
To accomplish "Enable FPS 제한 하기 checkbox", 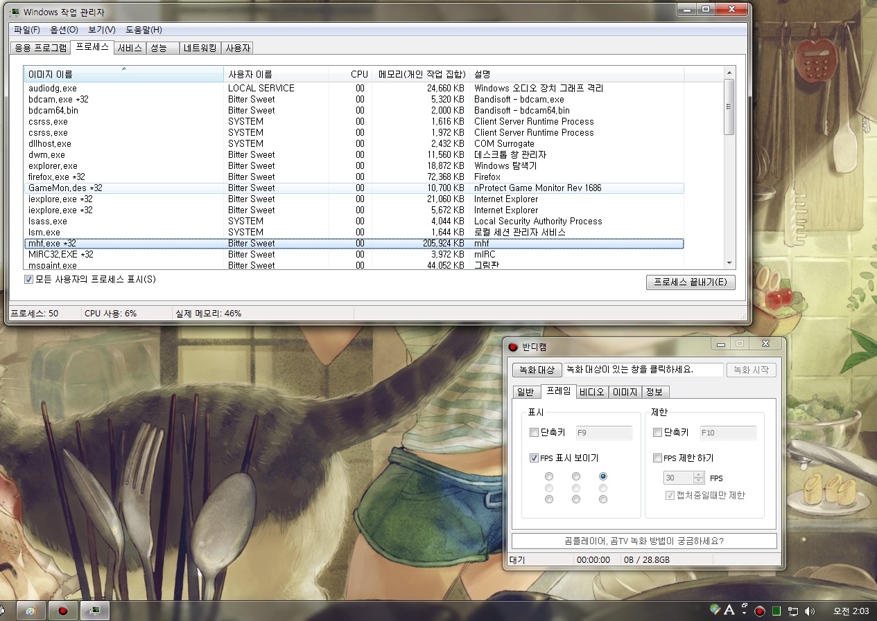I will 657,458.
